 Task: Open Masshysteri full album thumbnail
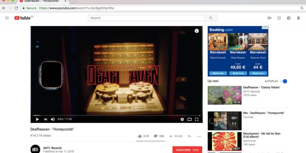point(225,141)
